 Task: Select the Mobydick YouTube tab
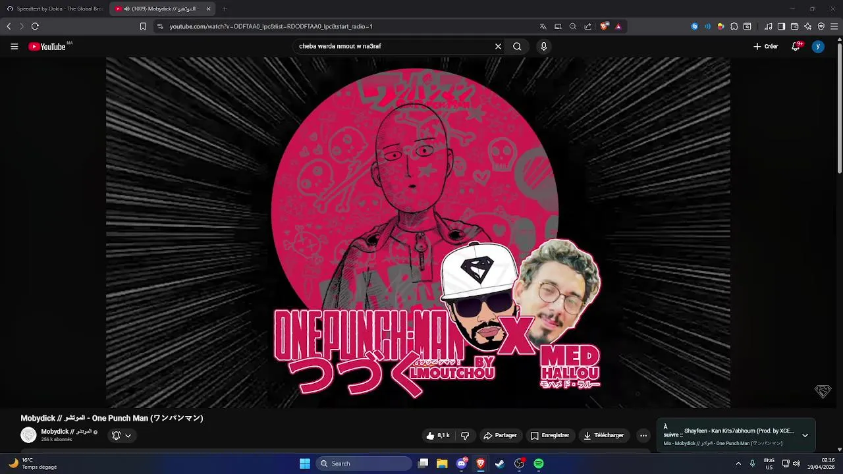click(x=161, y=9)
